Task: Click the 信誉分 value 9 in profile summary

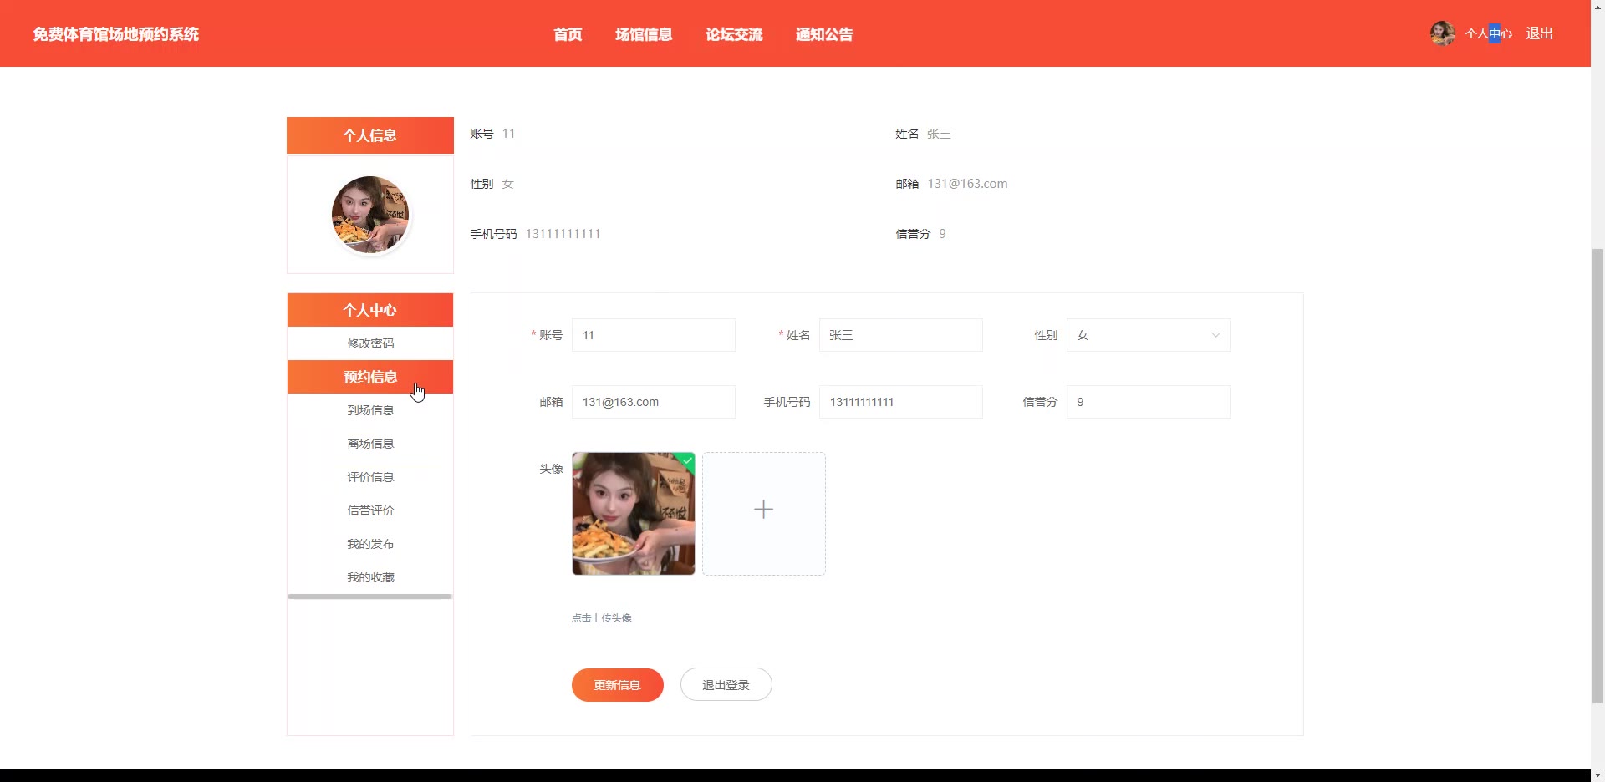Action: tap(942, 234)
